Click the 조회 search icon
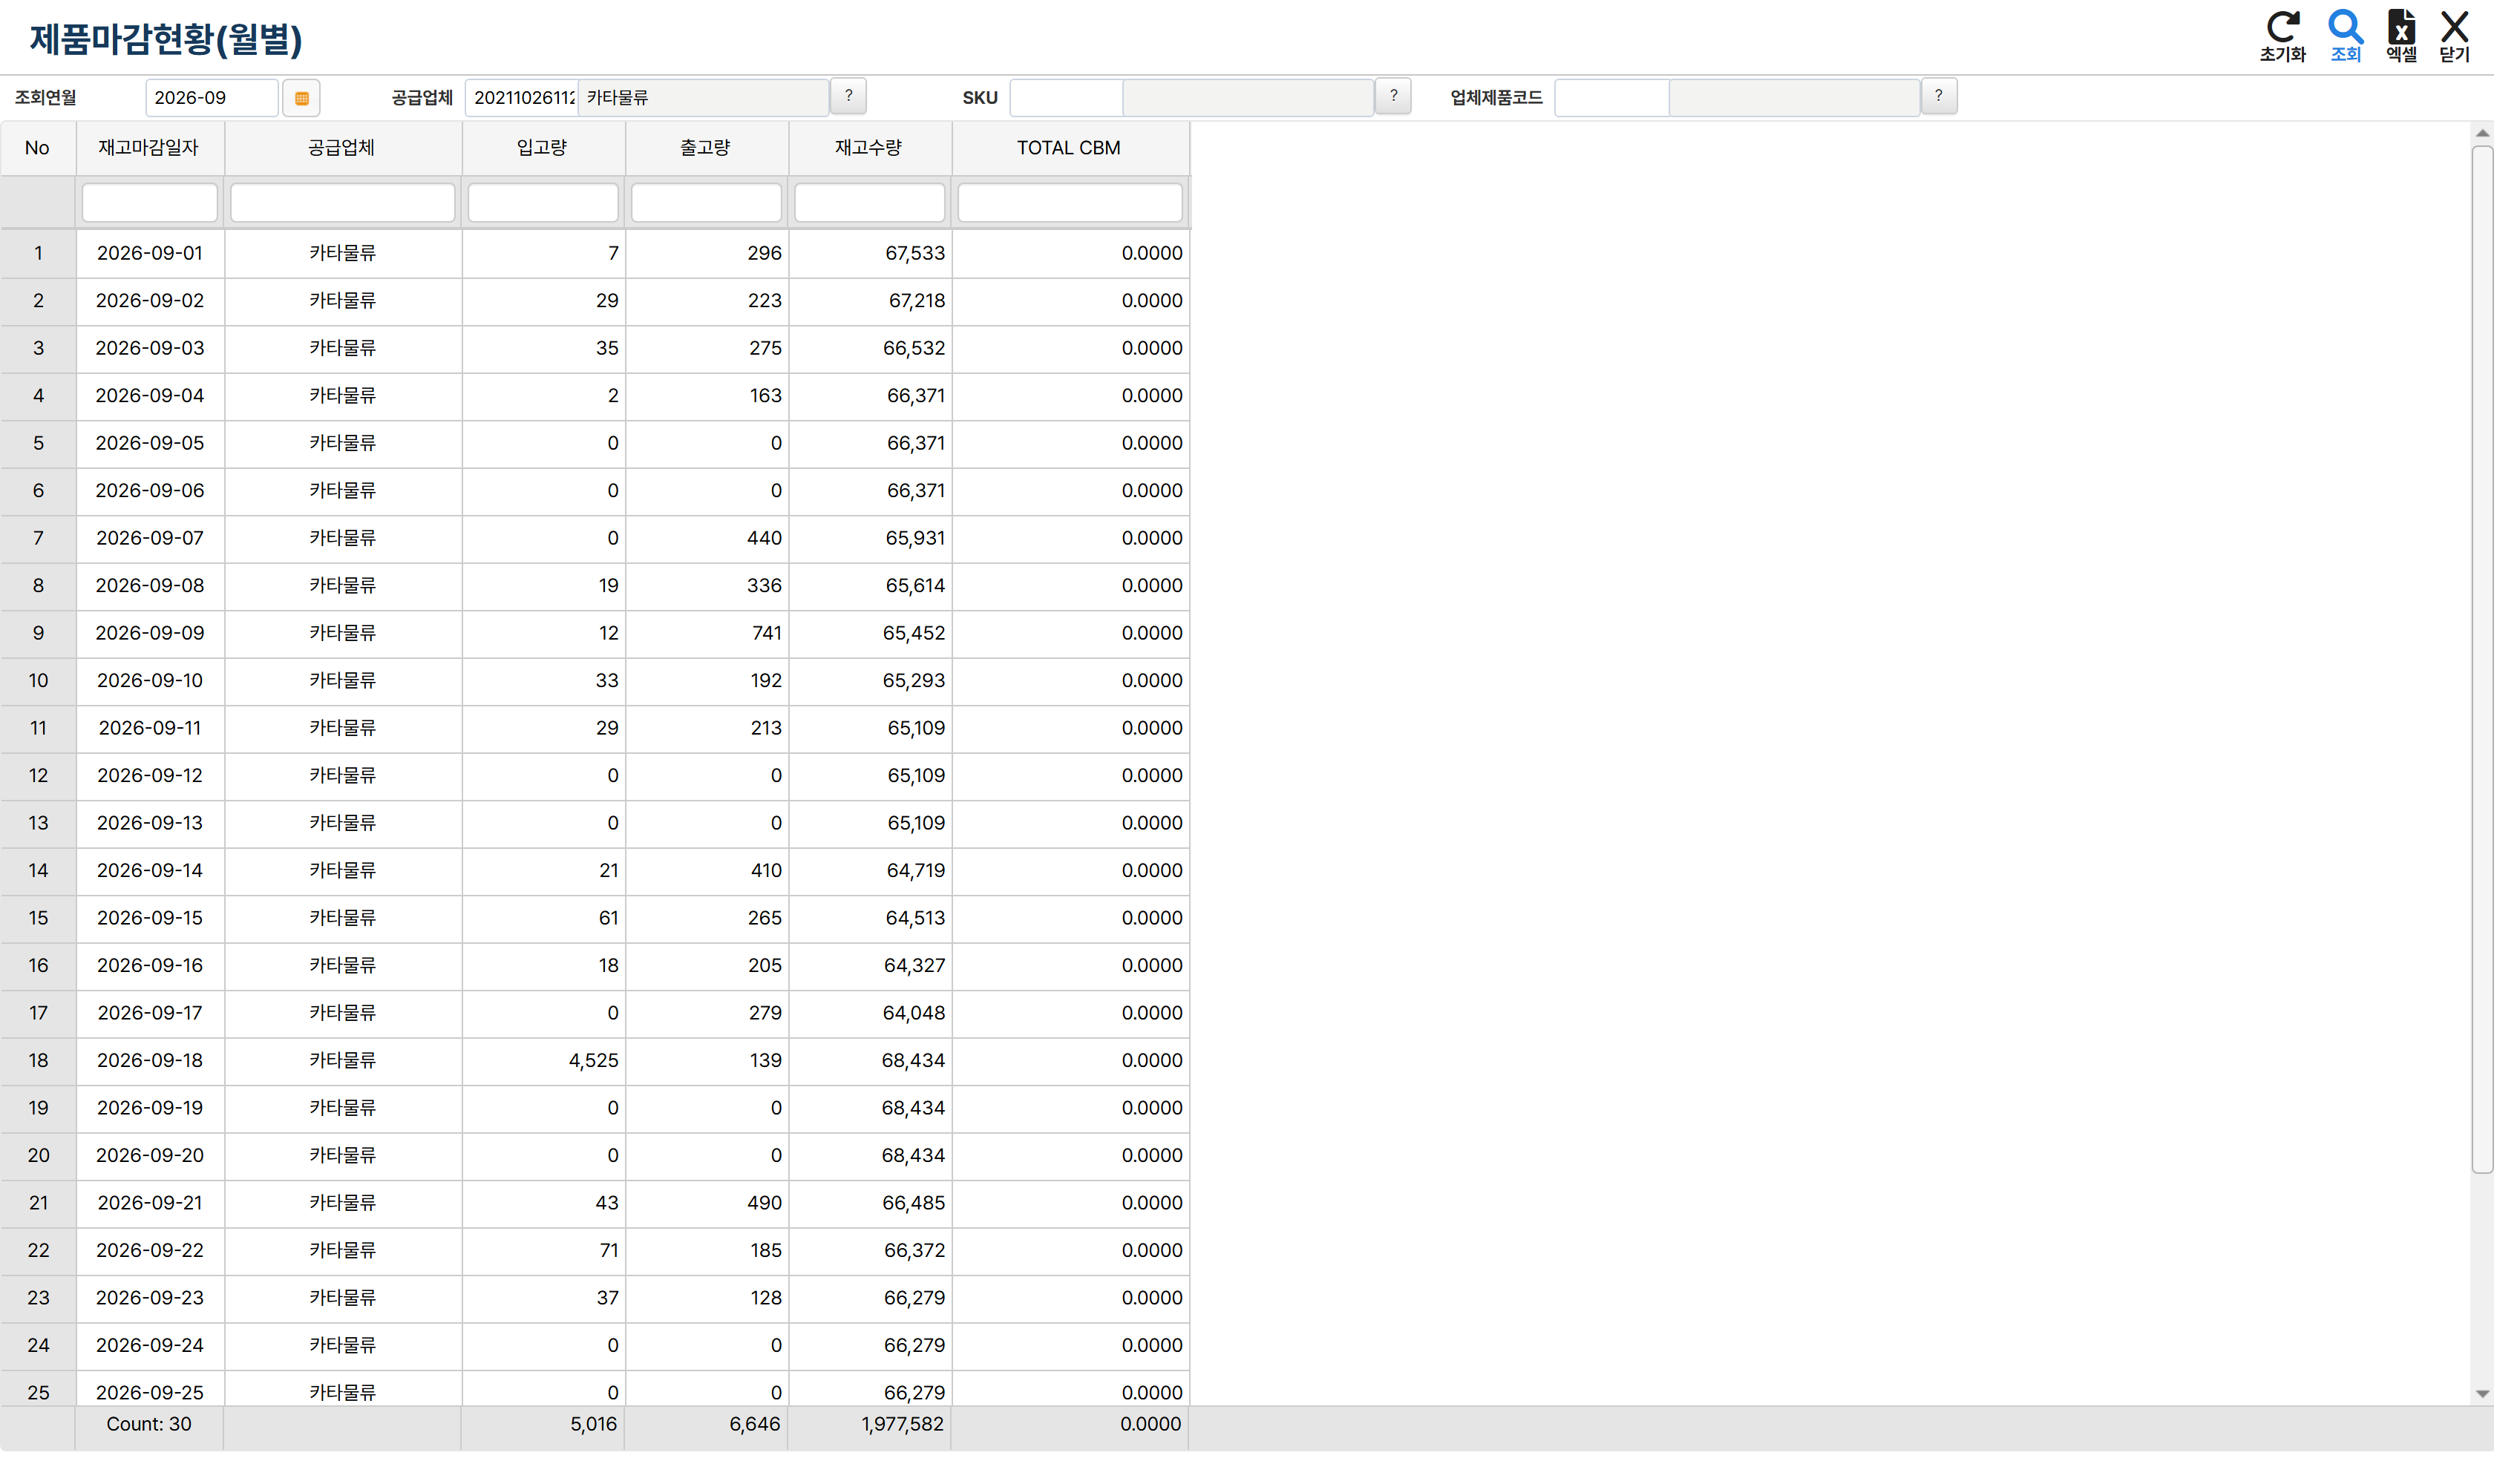This screenshot has width=2494, height=1484. point(2345,36)
